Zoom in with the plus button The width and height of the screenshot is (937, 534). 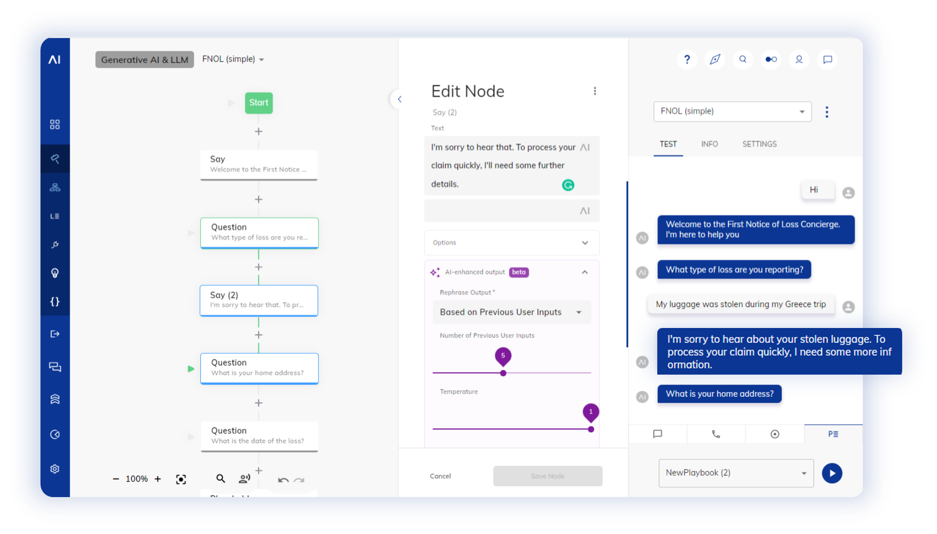tap(158, 479)
